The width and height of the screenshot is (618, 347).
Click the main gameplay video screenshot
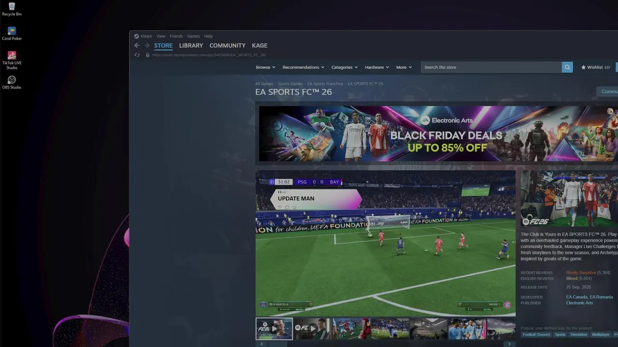386,243
